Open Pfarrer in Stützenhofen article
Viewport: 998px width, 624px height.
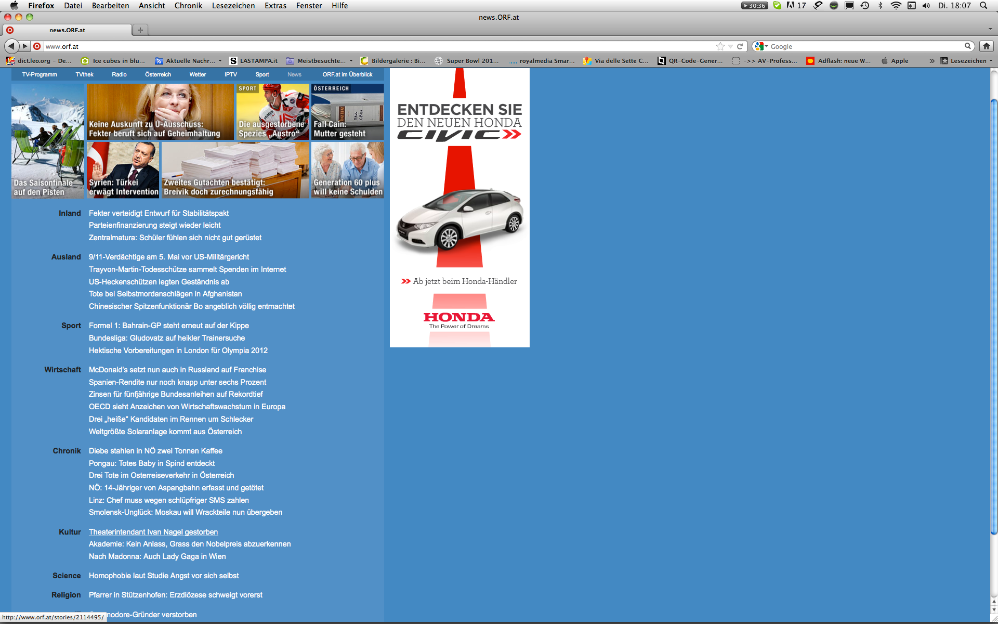pos(176,595)
